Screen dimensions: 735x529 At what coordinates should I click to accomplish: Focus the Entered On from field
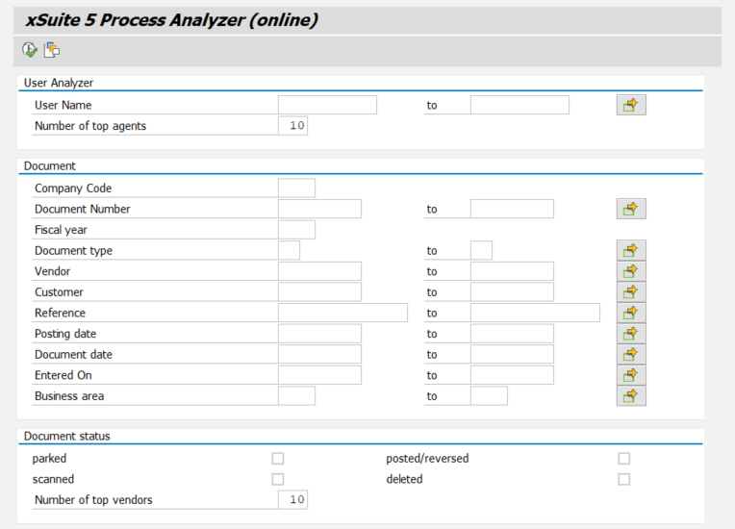(x=319, y=375)
